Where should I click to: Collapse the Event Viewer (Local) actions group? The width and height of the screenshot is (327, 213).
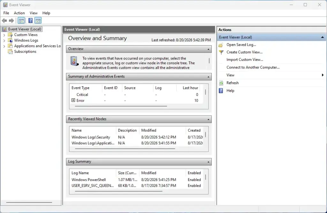[x=323, y=37]
